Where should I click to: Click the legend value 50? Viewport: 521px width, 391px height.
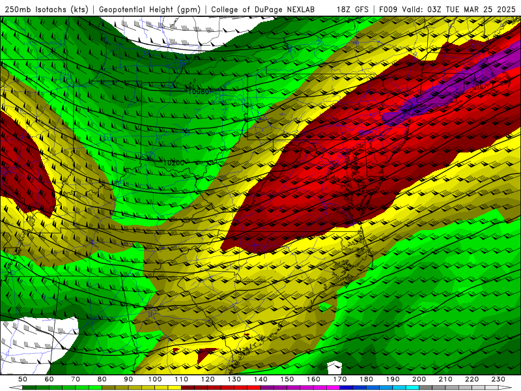click(x=23, y=379)
